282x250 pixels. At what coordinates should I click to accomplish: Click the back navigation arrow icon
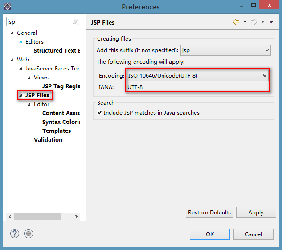point(236,22)
